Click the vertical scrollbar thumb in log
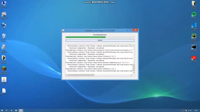Viewport: 200px width, 112px height. (133, 67)
